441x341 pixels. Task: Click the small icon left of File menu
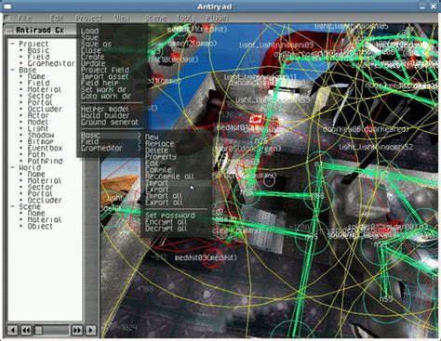(x=7, y=18)
